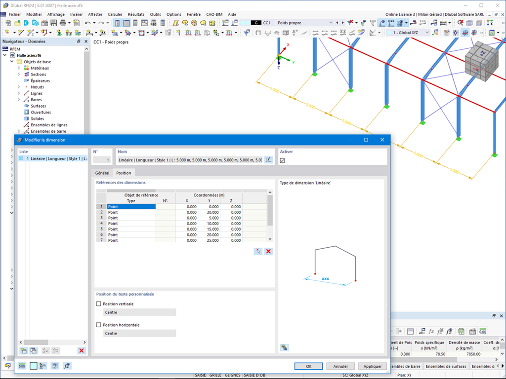Viewport: 506px width, 379px height.
Task: Click the cancel filter icon with red X
Action: 350,23
